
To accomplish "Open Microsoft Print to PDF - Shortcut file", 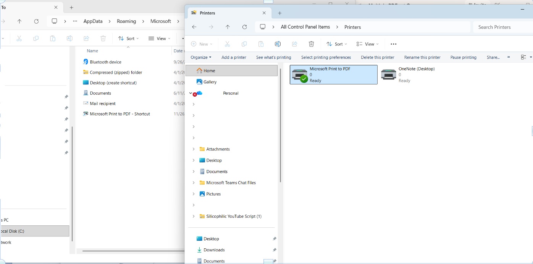I will 120,114.
